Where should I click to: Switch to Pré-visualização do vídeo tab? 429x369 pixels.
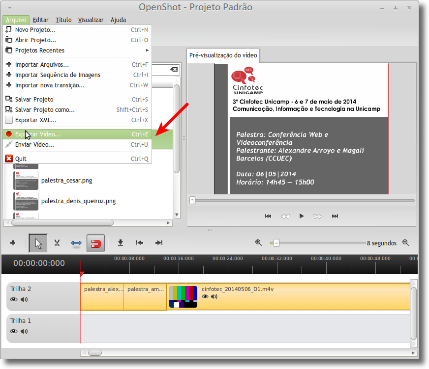coord(223,55)
